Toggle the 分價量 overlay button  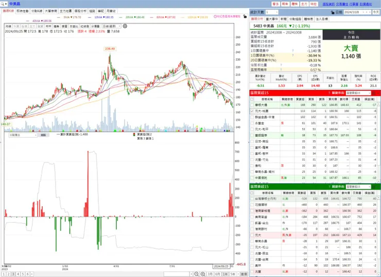click(x=95, y=26)
